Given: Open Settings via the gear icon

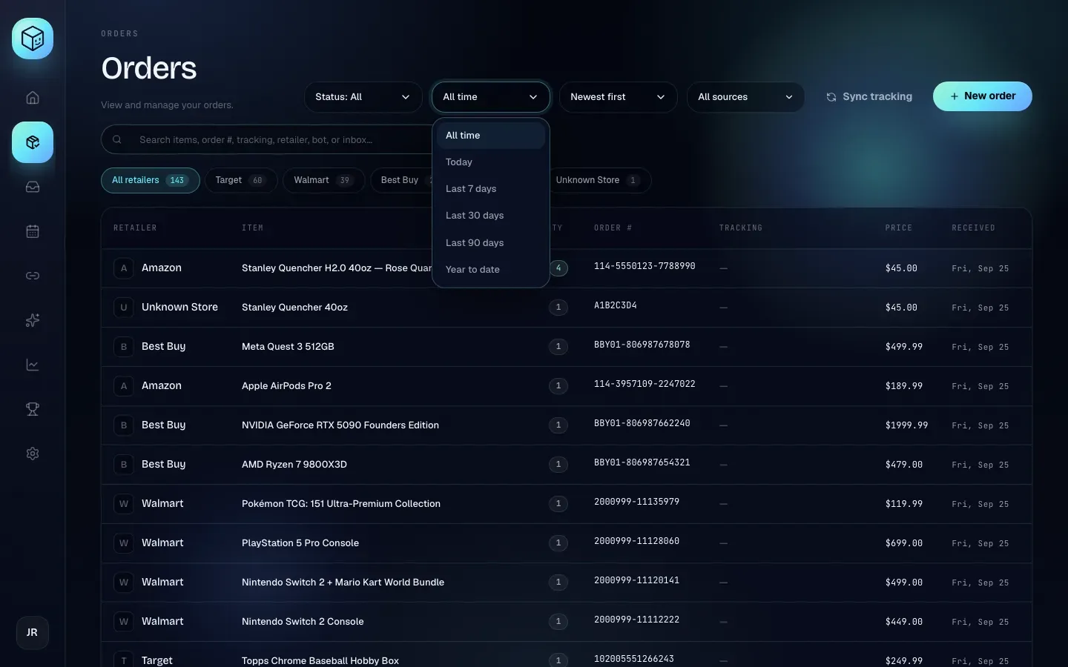Looking at the screenshot, I should pyautogui.click(x=33, y=454).
